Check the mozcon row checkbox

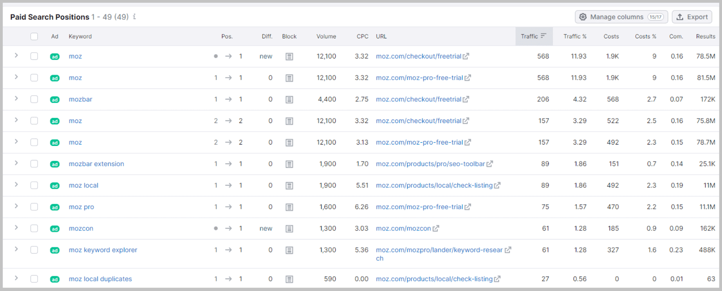point(34,228)
